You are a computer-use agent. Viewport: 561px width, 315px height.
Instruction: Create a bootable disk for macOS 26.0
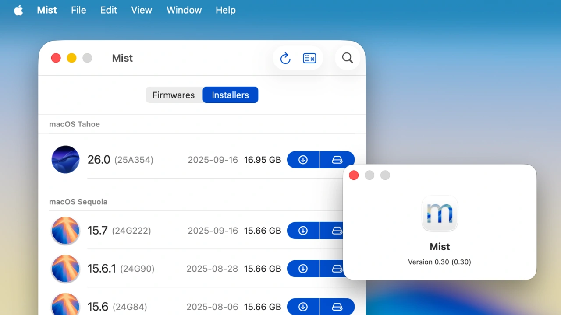click(337, 159)
